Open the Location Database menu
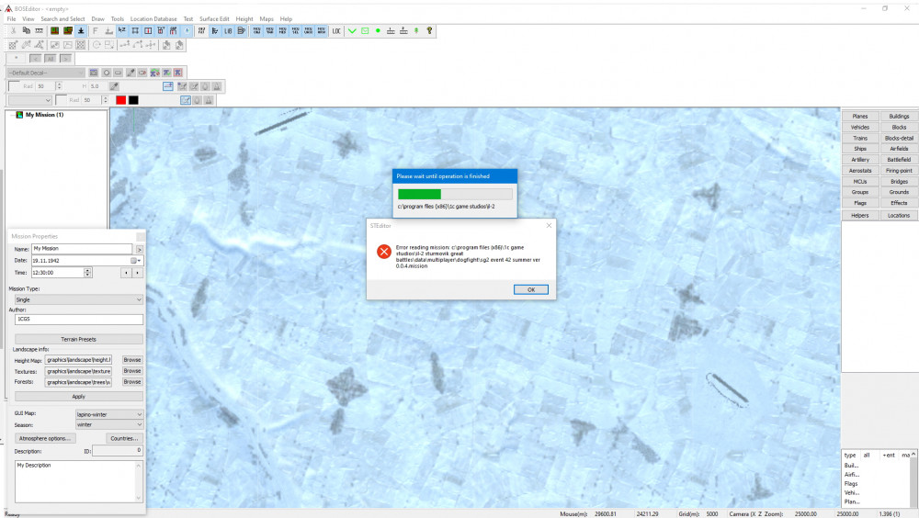This screenshot has width=919, height=518. click(153, 18)
